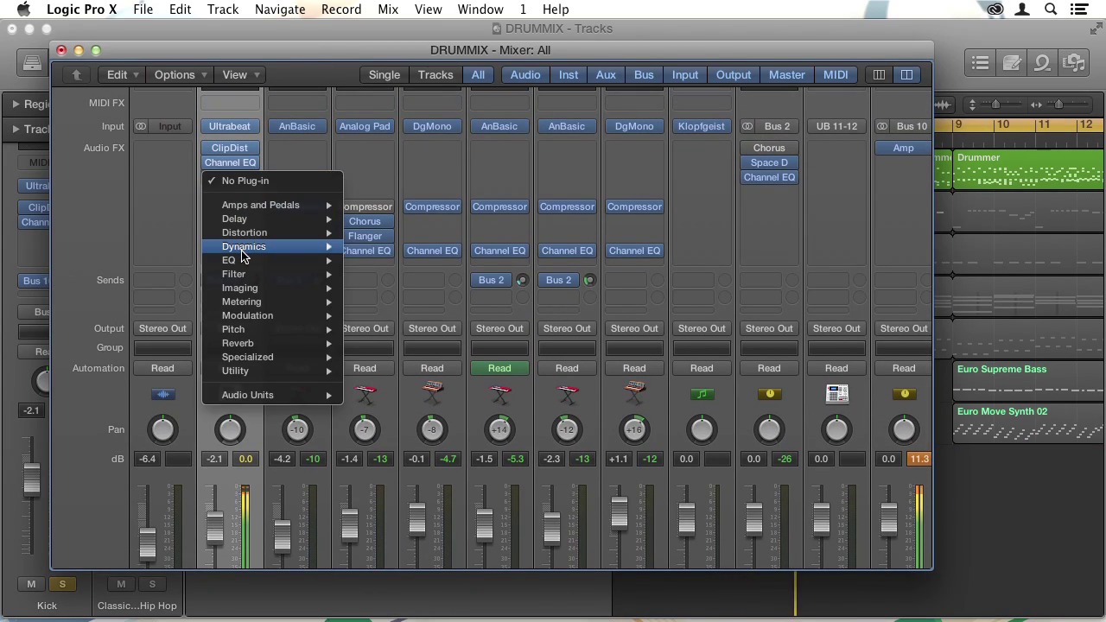
Task: Click the green music note Klopfgeist channel icon
Action: point(702,395)
